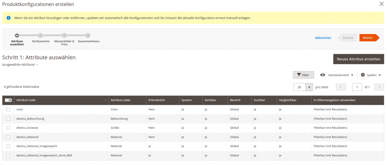Check the color attribute checkbox
The image size is (387, 165).
pos(8,109)
